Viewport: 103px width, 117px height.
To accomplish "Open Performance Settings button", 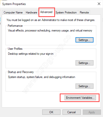I will (x=84, y=40).
